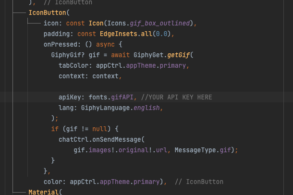This screenshot has width=293, height=195.
Task: Click the null keyword in if condition
Action: coord(99,129)
